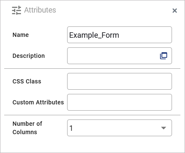This screenshot has width=185, height=153.
Task: Click the divider line above Number of Columns
Action: [92, 115]
